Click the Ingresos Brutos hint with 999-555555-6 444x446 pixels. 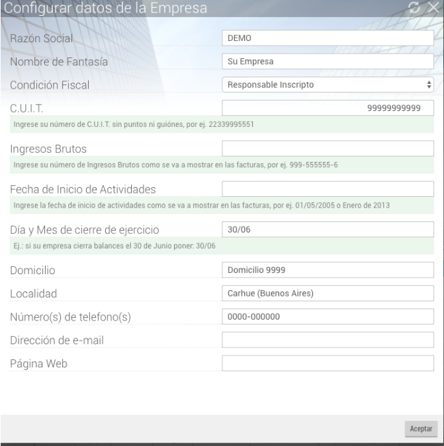[x=175, y=165]
